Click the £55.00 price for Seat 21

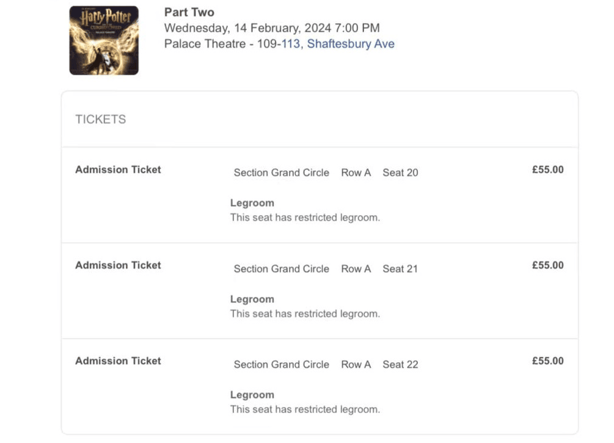click(547, 265)
